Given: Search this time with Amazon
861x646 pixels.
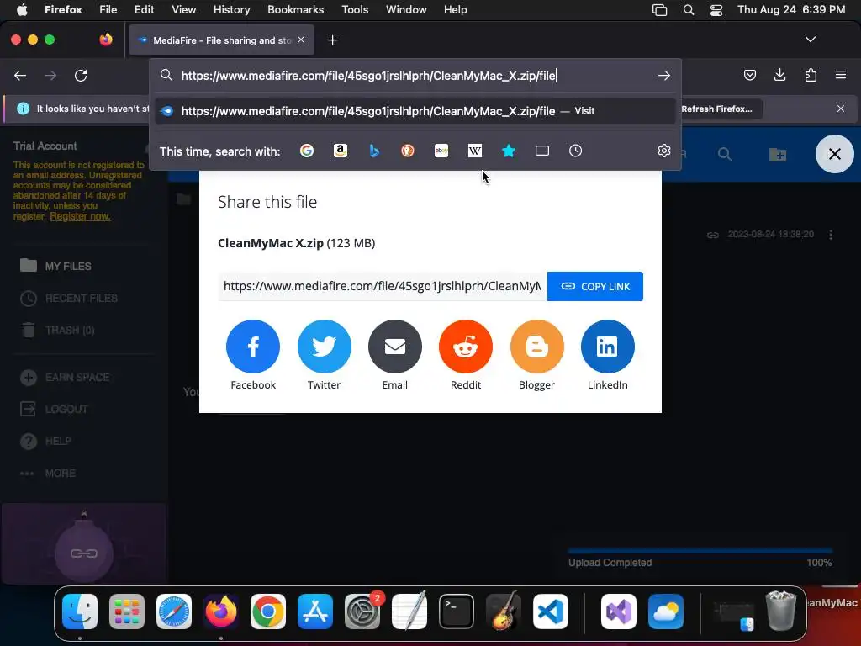Looking at the screenshot, I should coord(341,151).
